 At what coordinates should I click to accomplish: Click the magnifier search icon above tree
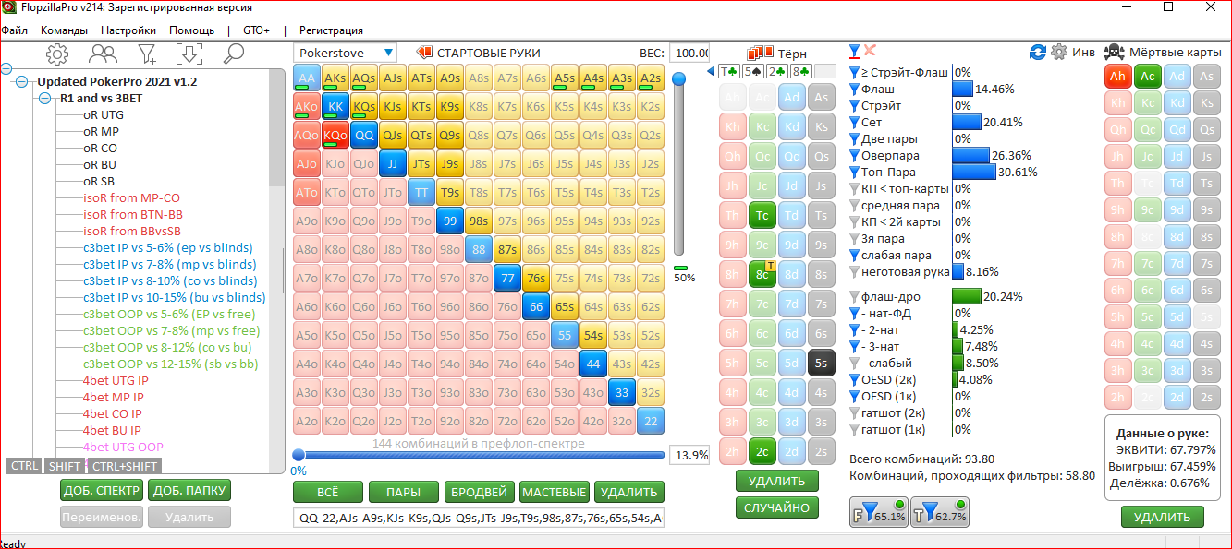[233, 54]
